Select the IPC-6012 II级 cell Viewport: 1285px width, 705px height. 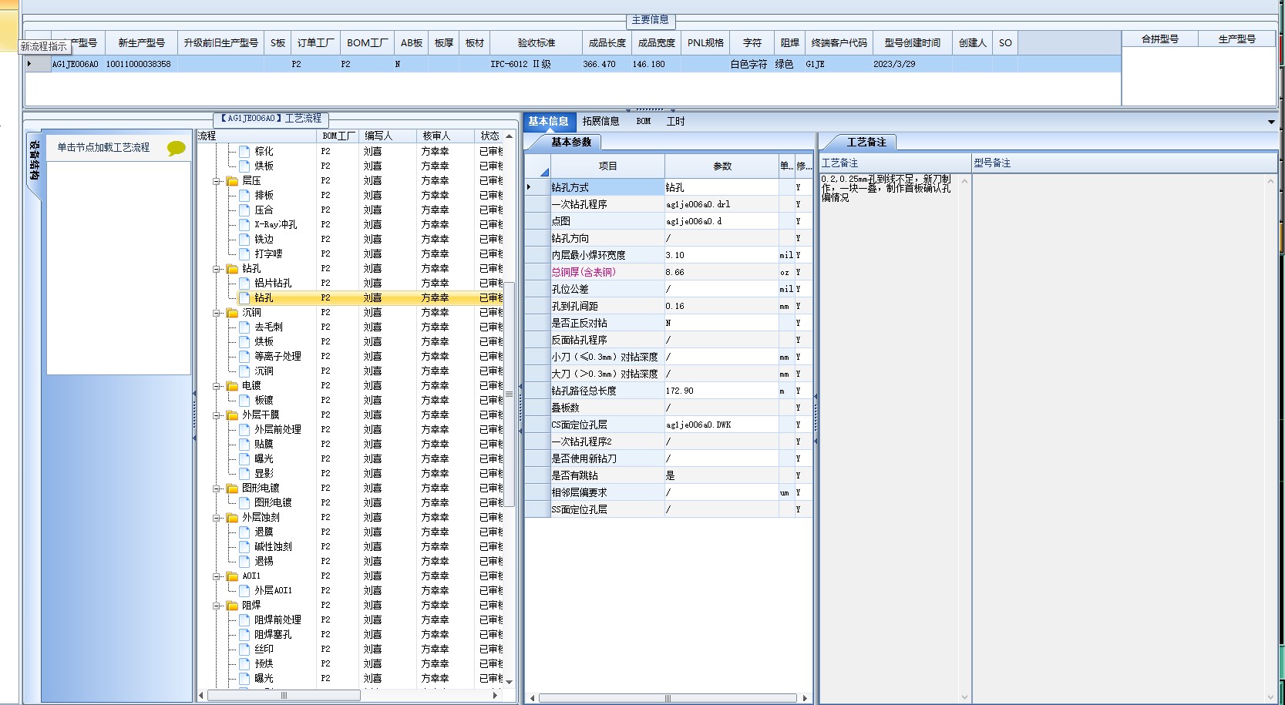click(537, 65)
